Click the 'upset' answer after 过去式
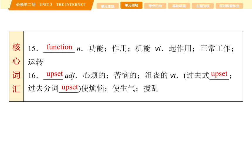 tap(219, 74)
